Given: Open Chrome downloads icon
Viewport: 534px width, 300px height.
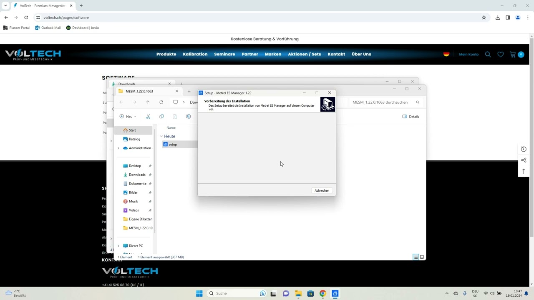Looking at the screenshot, I should pos(498,17).
